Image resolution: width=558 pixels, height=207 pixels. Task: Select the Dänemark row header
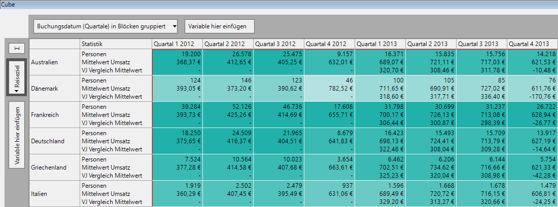pos(54,88)
